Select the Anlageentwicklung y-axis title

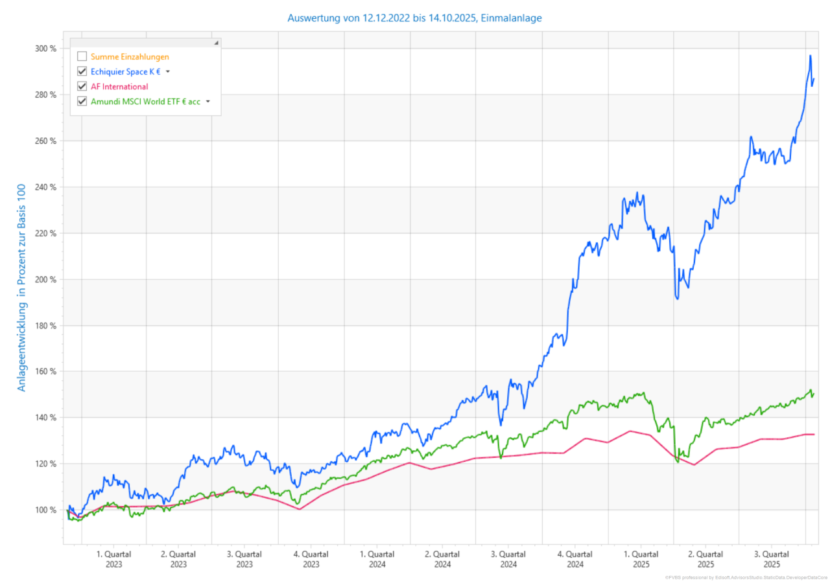click(x=22, y=288)
